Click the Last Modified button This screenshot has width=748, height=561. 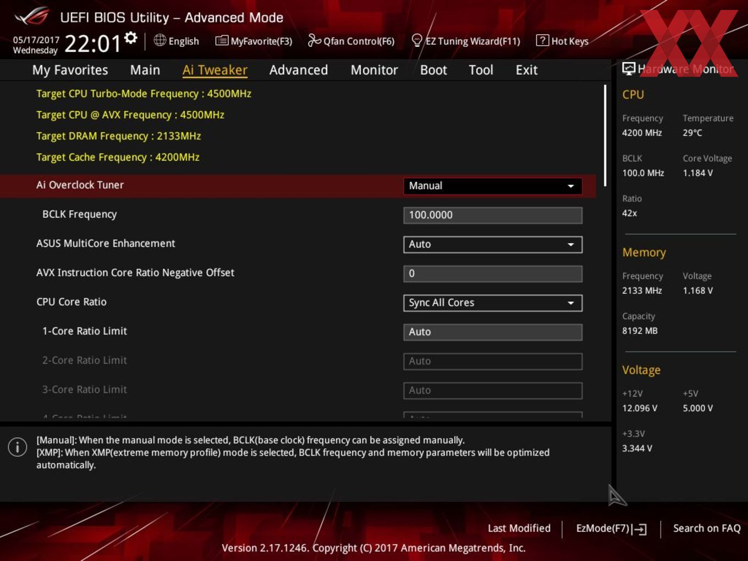519,528
